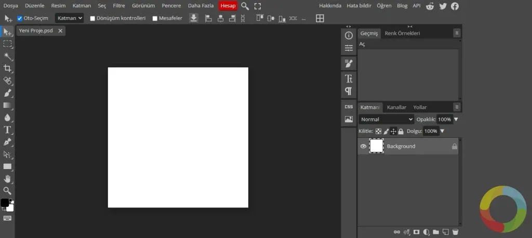Click the four-square grid icon in options bar
Image resolution: width=532 pixels, height=238 pixels.
click(320, 18)
